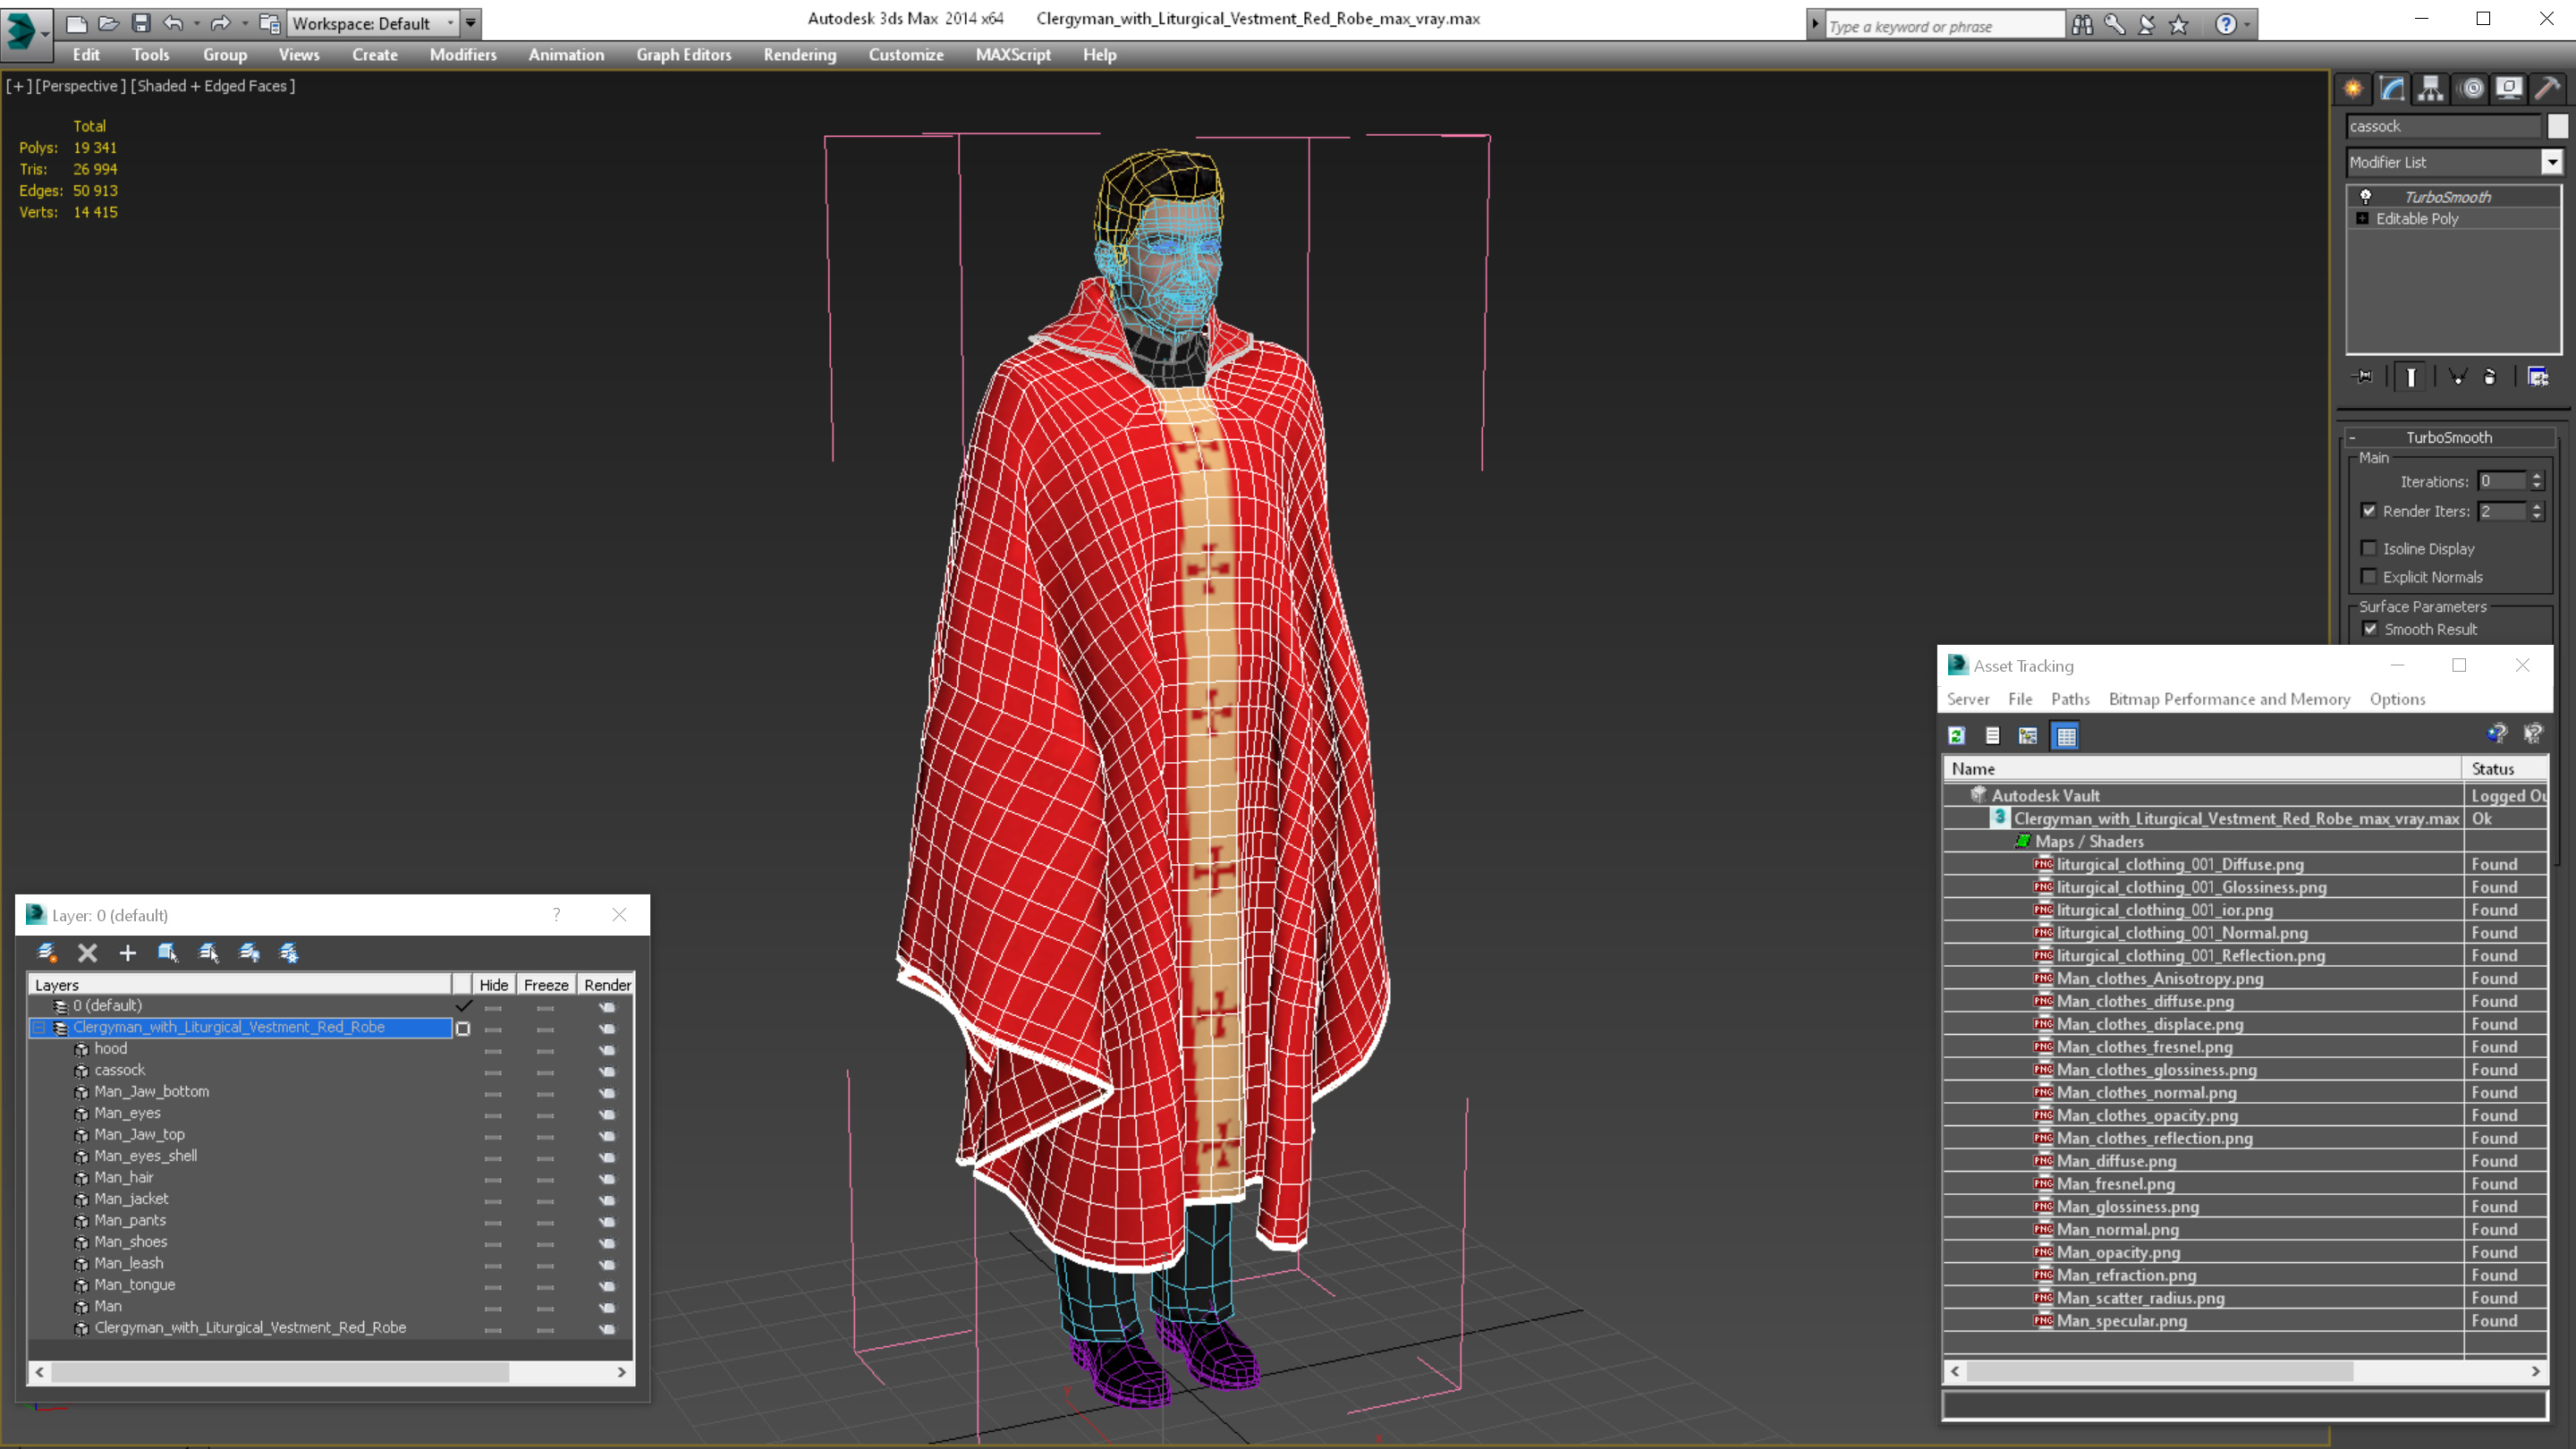Image resolution: width=2576 pixels, height=1449 pixels.
Task: Open the Redo history dropdown arrow
Action: 244,23
